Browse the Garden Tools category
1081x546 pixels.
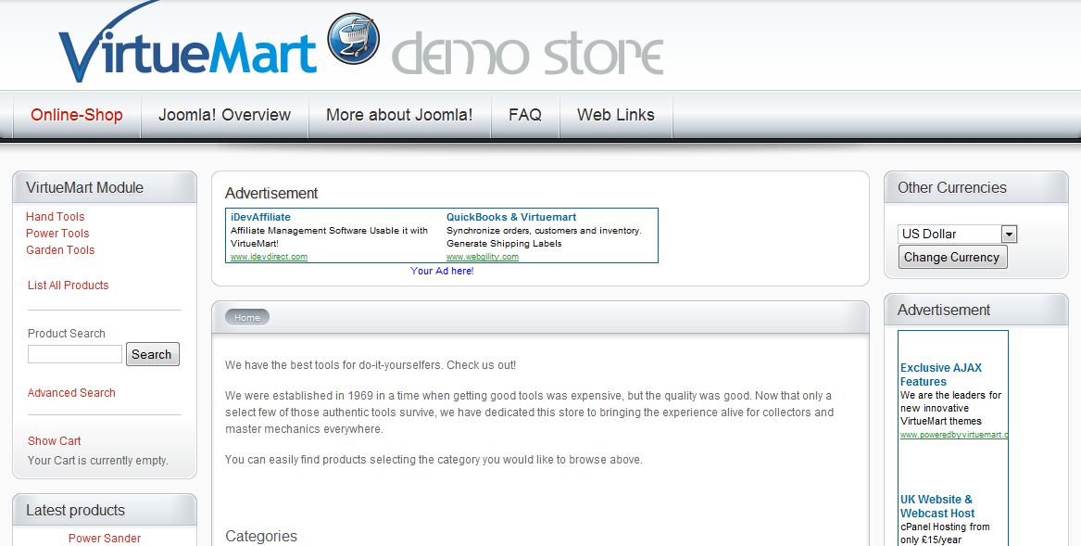click(x=60, y=250)
